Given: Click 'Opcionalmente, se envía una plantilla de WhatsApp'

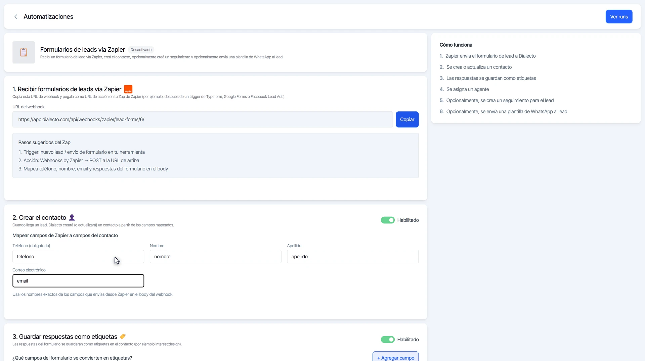Looking at the screenshot, I should (507, 111).
